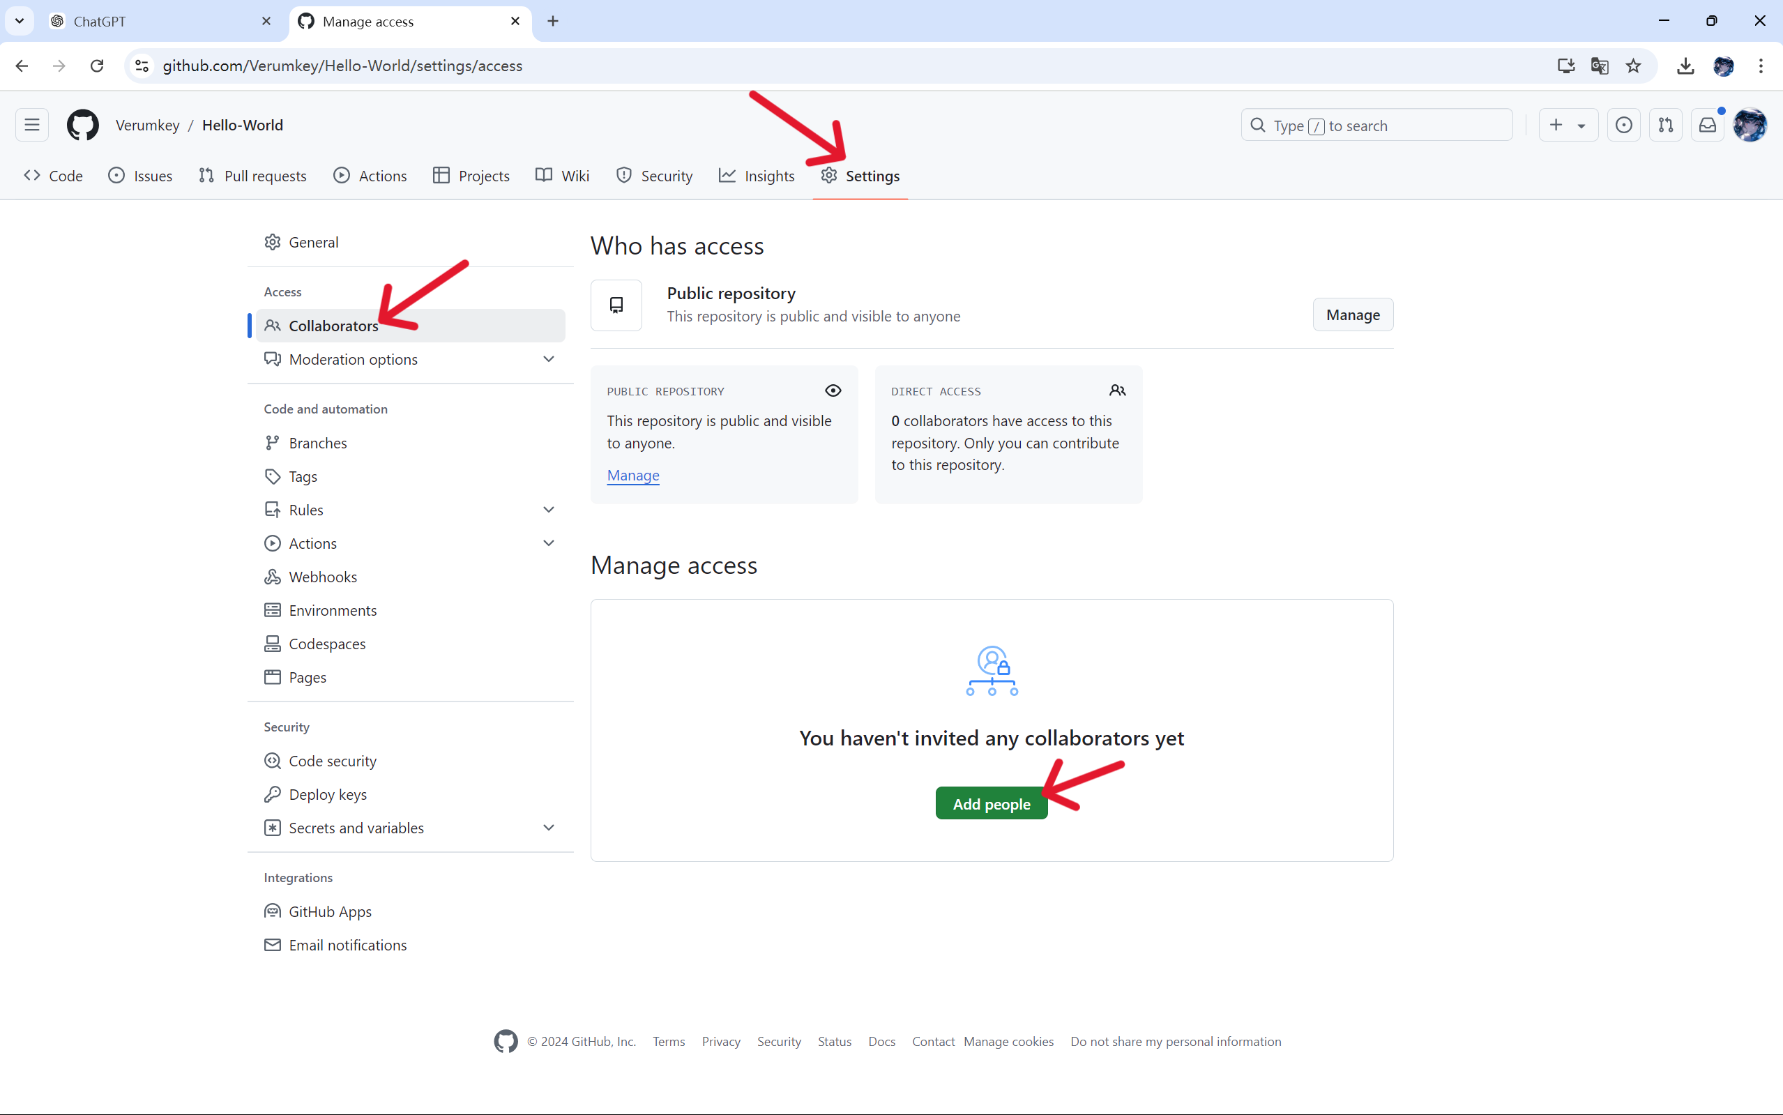Open the Wiki tab
This screenshot has width=1783, height=1115.
tap(563, 176)
